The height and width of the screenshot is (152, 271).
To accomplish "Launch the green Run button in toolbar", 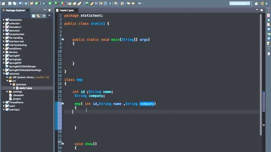I will [50, 3].
